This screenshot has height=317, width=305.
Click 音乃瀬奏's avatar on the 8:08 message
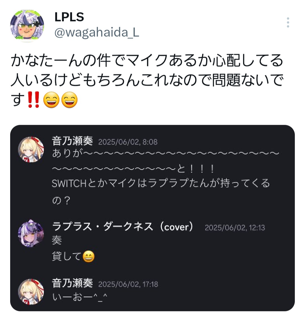(31, 150)
